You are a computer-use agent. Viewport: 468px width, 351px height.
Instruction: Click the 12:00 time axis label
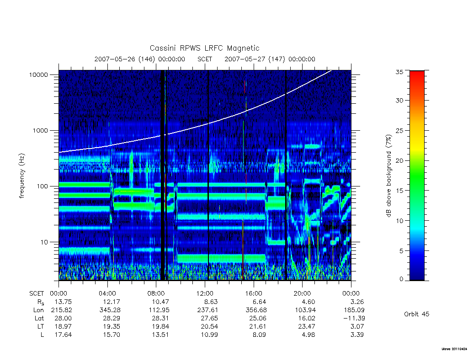pos(205,293)
